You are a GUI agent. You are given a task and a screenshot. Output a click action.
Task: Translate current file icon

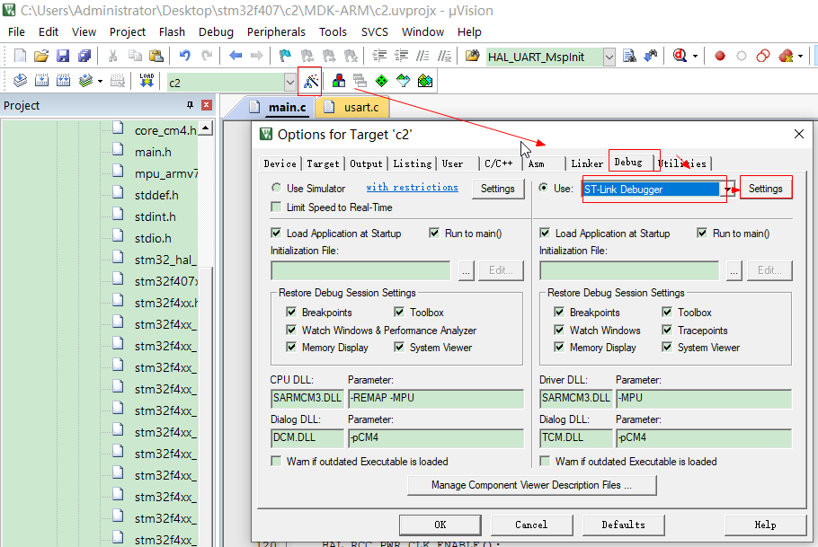click(x=20, y=81)
